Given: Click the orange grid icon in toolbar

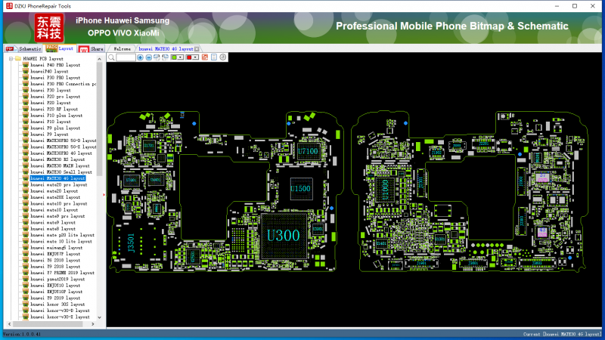Looking at the screenshot, I should 205,57.
